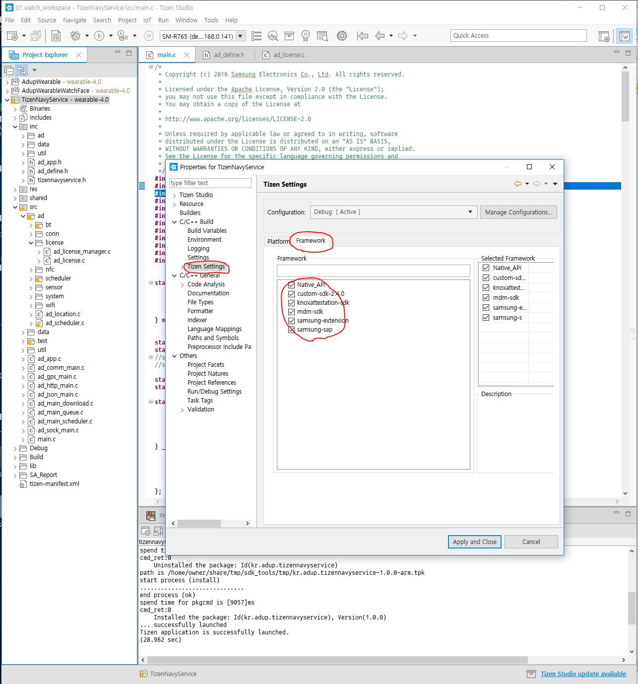Expand Validation in properties tree

click(183, 410)
